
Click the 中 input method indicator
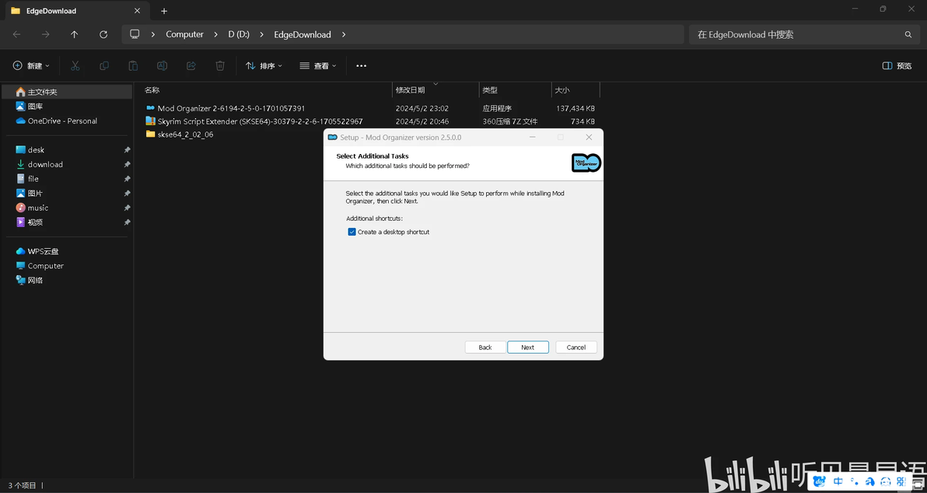pos(837,482)
